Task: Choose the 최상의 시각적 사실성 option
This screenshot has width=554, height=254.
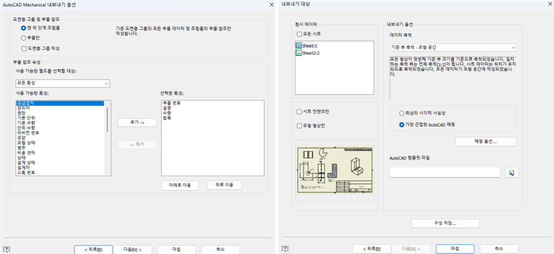Action: click(401, 113)
